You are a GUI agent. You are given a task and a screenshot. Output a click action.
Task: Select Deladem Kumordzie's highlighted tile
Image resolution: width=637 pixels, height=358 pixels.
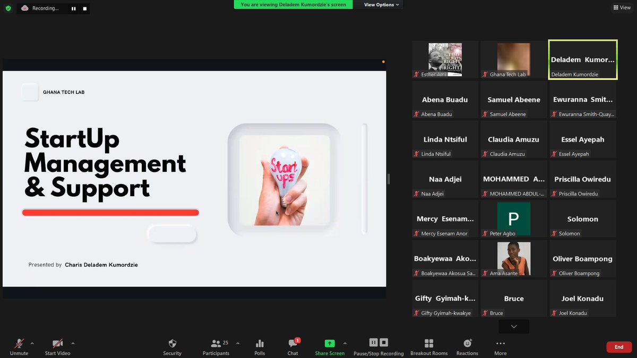pos(582,59)
